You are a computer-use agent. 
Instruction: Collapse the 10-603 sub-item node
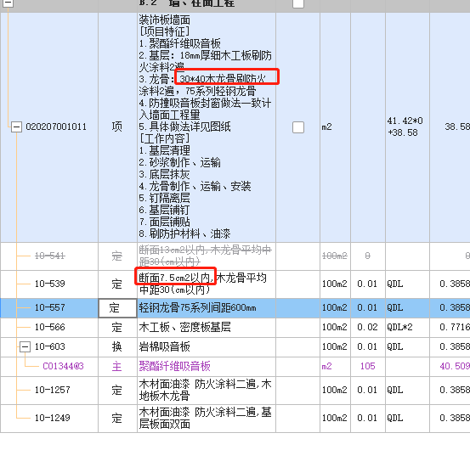(x=25, y=347)
